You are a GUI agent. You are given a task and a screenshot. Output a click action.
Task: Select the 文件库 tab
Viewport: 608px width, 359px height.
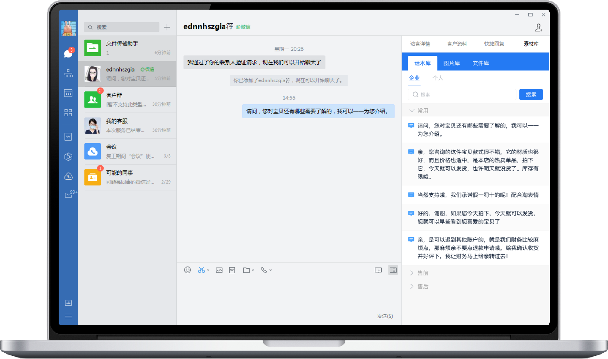[481, 63]
